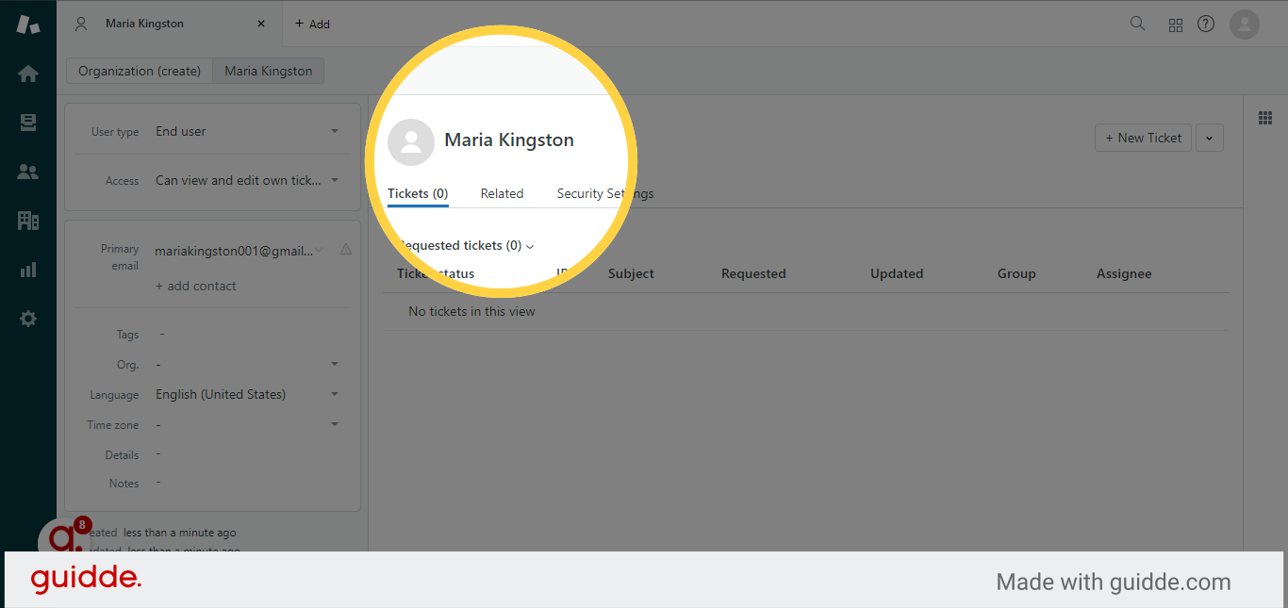Open the Views icon in left sidebar
This screenshot has height=608, width=1288.
coord(27,122)
